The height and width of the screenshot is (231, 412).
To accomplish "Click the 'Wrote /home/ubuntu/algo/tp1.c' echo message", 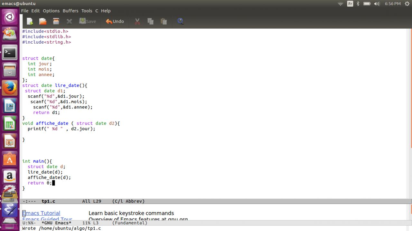I will (61, 228).
